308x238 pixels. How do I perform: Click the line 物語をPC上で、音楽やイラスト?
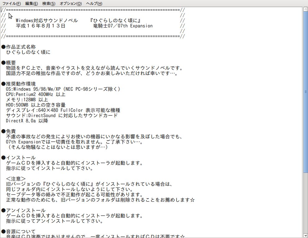(x=95, y=68)
